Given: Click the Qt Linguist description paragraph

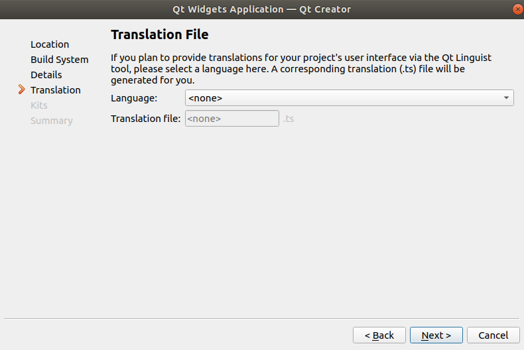Looking at the screenshot, I should pos(301,69).
